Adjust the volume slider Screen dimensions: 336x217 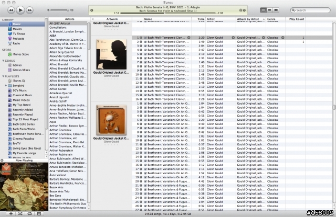[x=59, y=10]
